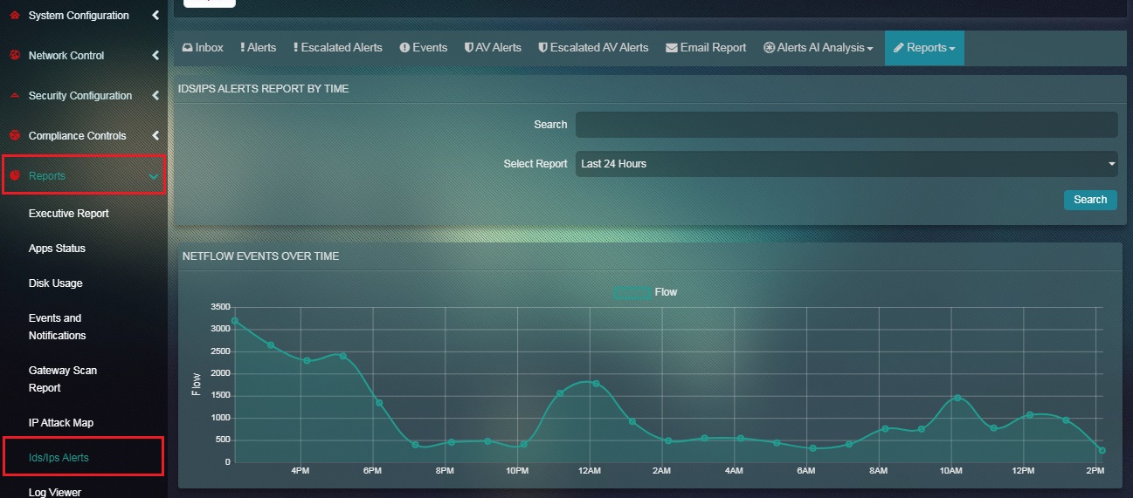Click the Alerts AI Analysis icon

click(x=769, y=48)
